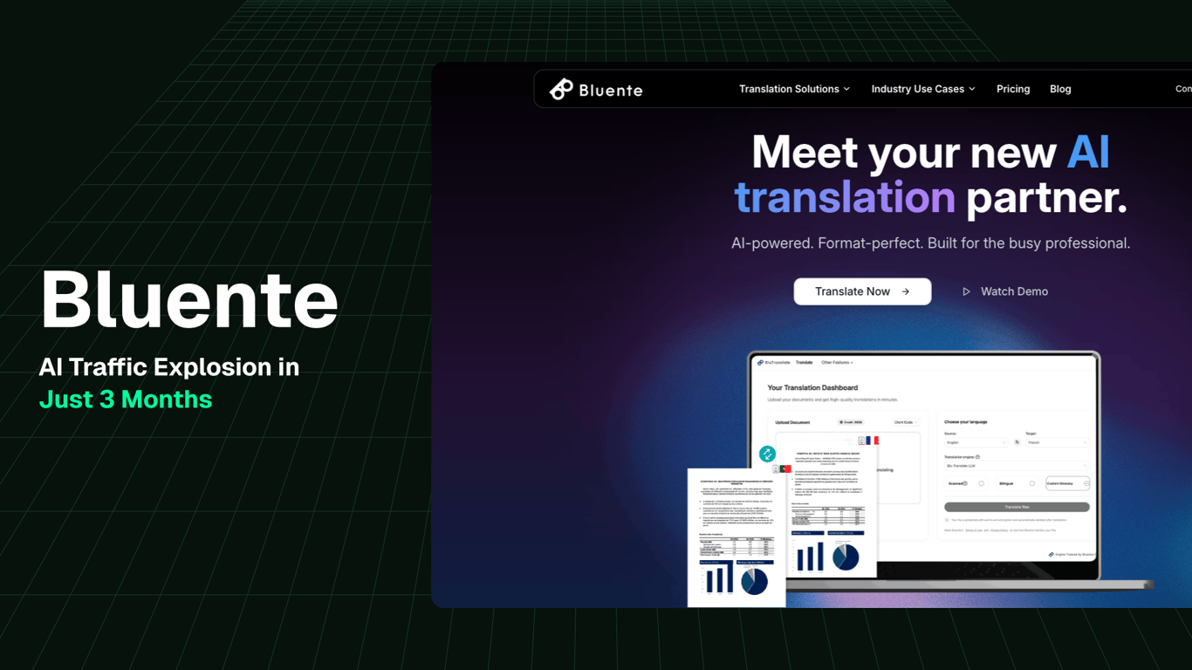Click the "Meet your new AI" headline
Viewport: 1192px width, 670px height.
coord(931,152)
